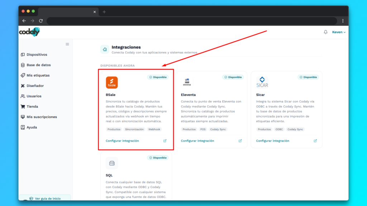Select Usuarios in the sidebar

coord(34,96)
